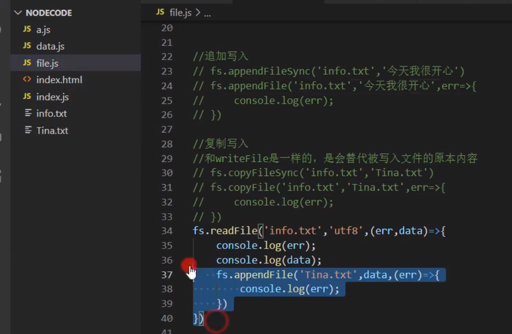Click the '//复制写入' comment line
This screenshot has width=512, height=334.
pyautogui.click(x=220, y=144)
